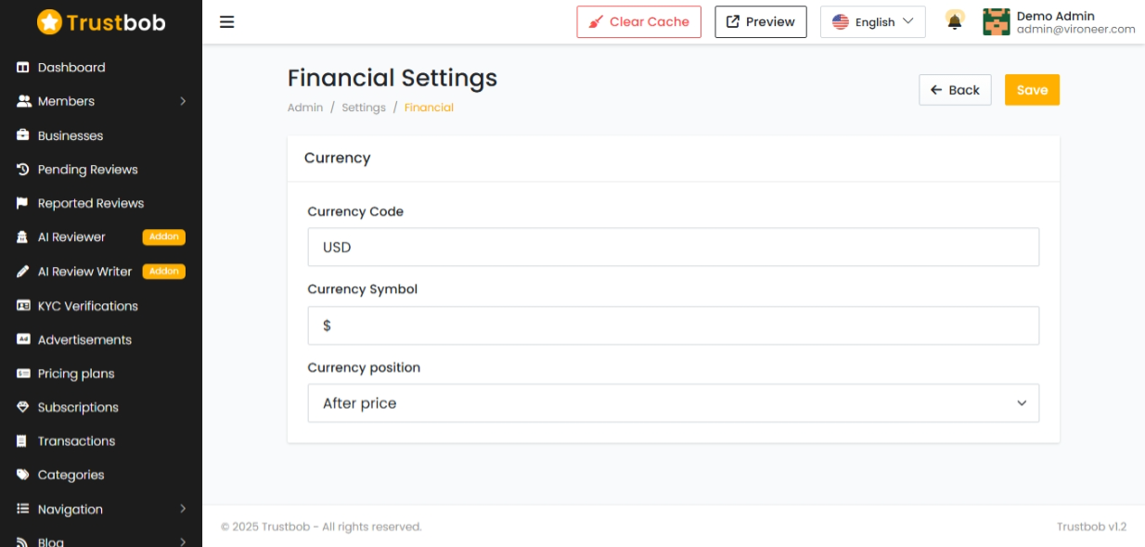The image size is (1145, 547).
Task: Expand the Members submenu chevron
Action: (183, 101)
